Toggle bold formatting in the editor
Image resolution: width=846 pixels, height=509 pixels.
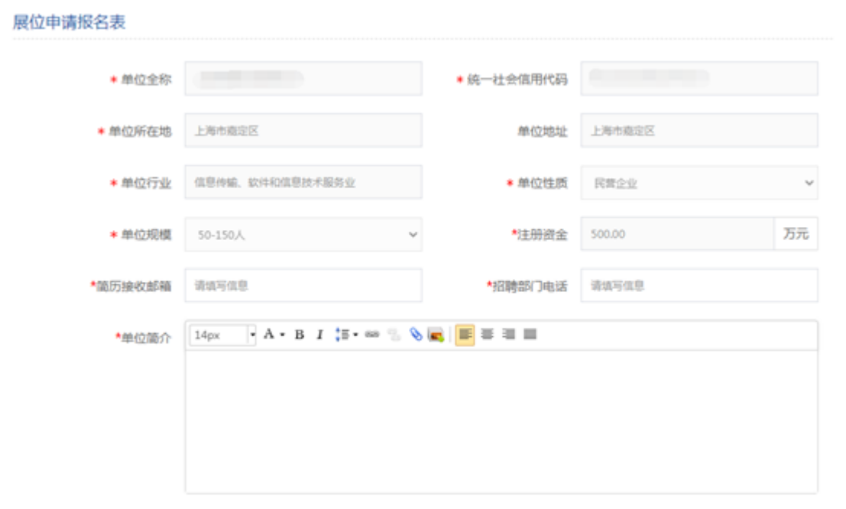tap(300, 335)
